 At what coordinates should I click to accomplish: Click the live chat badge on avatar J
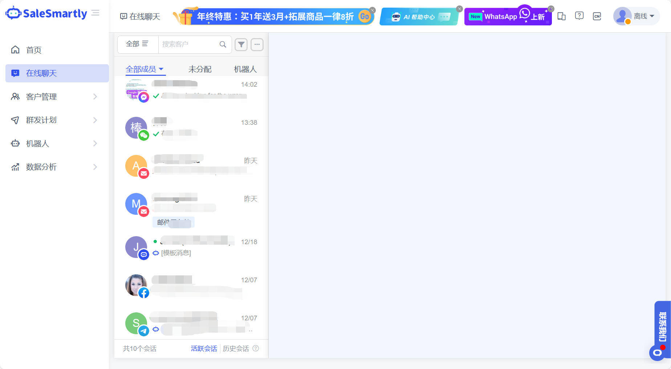(x=144, y=255)
